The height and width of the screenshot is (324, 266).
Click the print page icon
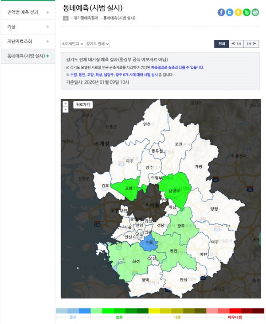(x=255, y=12)
